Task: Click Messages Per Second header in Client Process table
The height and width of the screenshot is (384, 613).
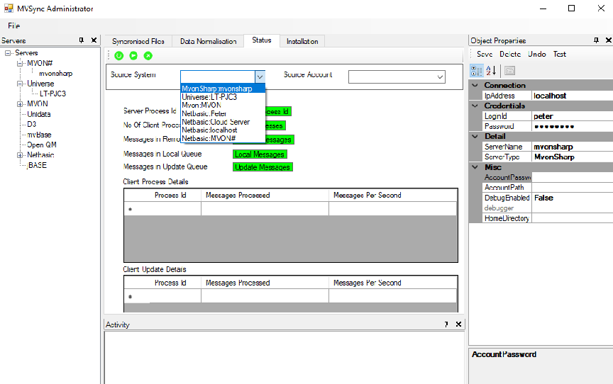Action: point(392,195)
